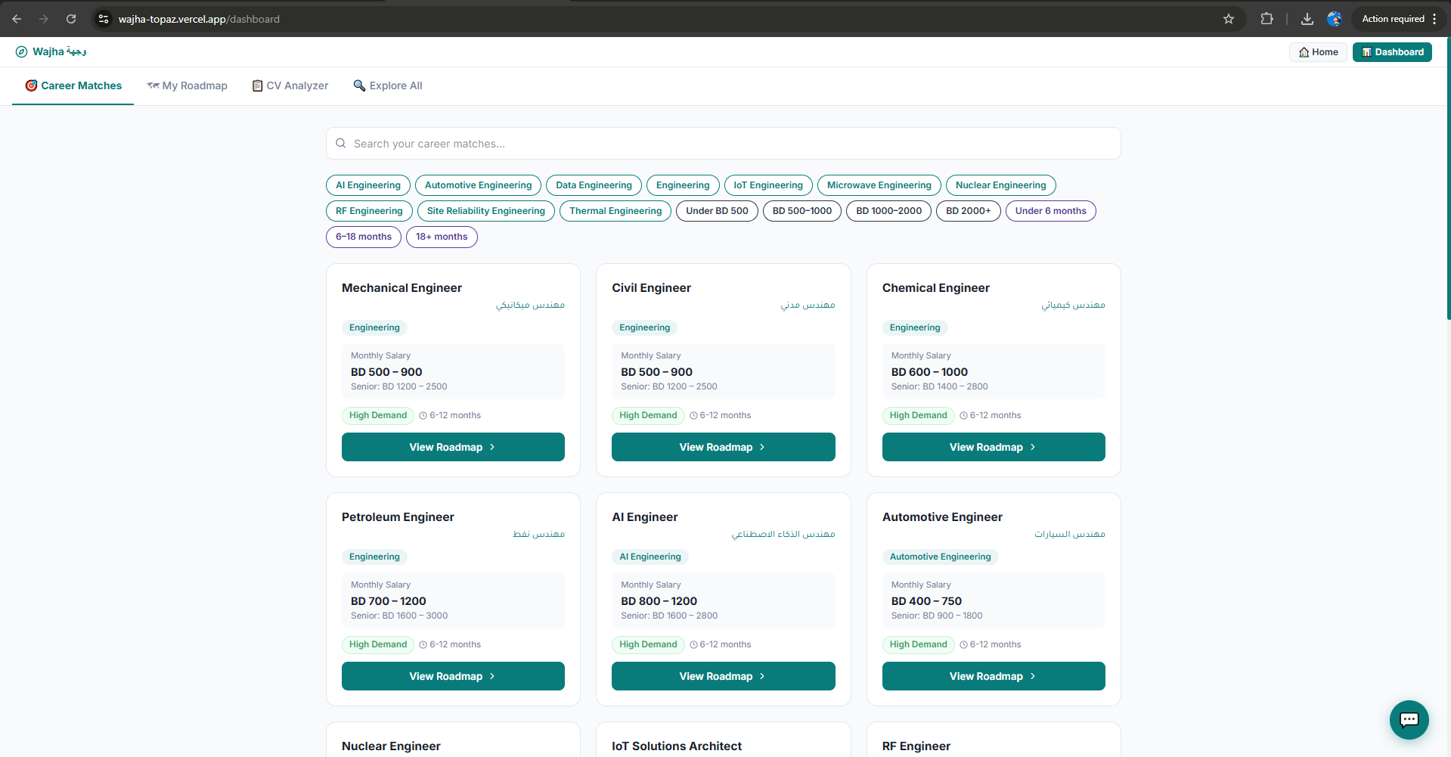1451x757 pixels.
Task: Reload the current page
Action: pyautogui.click(x=71, y=19)
